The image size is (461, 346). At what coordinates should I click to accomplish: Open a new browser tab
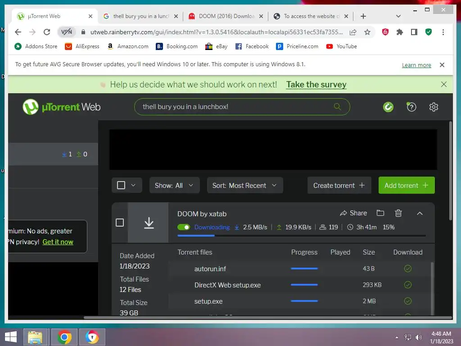(x=363, y=16)
